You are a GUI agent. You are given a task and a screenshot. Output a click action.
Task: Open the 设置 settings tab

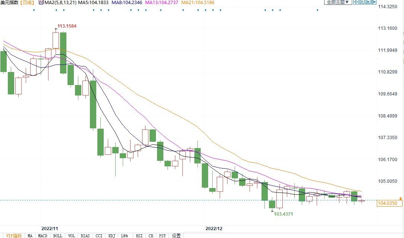pyautogui.click(x=176, y=235)
